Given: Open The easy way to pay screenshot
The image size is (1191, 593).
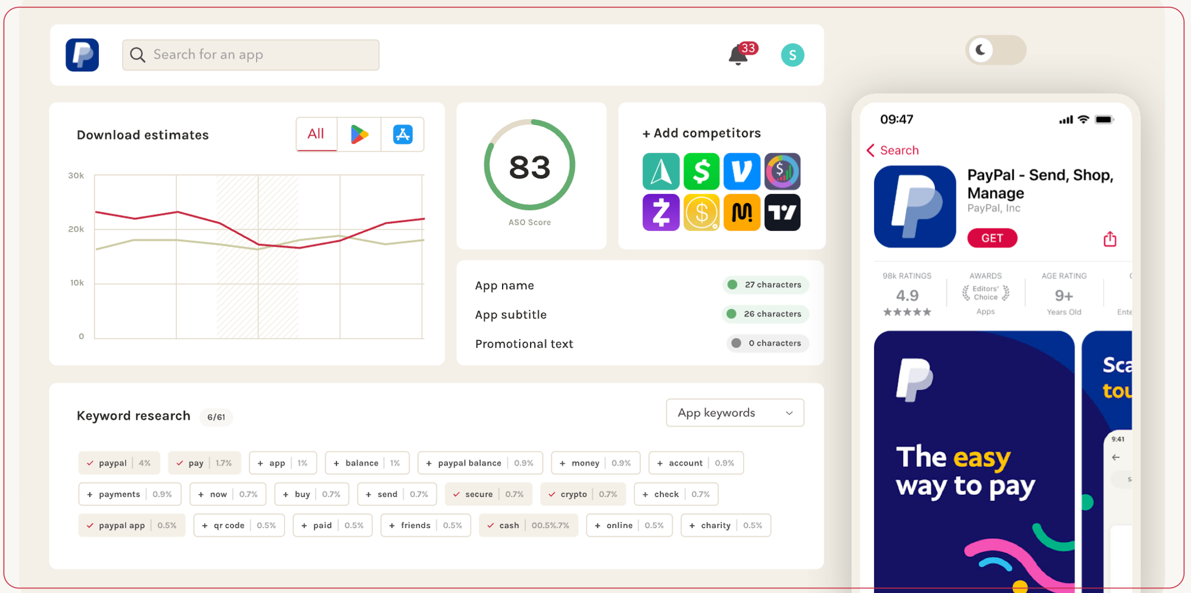Looking at the screenshot, I should coord(974,461).
